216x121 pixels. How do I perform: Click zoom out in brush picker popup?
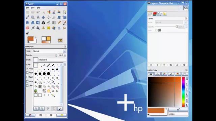tap(36, 109)
